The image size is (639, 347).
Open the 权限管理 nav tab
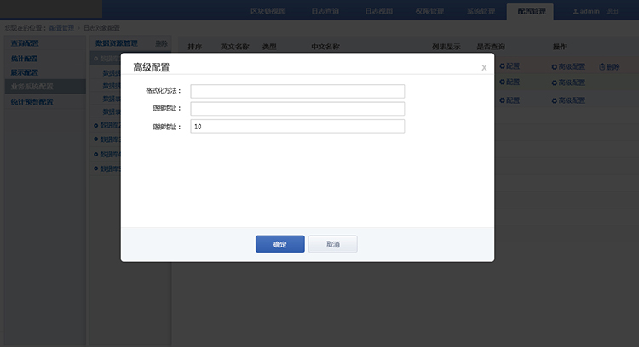(429, 11)
